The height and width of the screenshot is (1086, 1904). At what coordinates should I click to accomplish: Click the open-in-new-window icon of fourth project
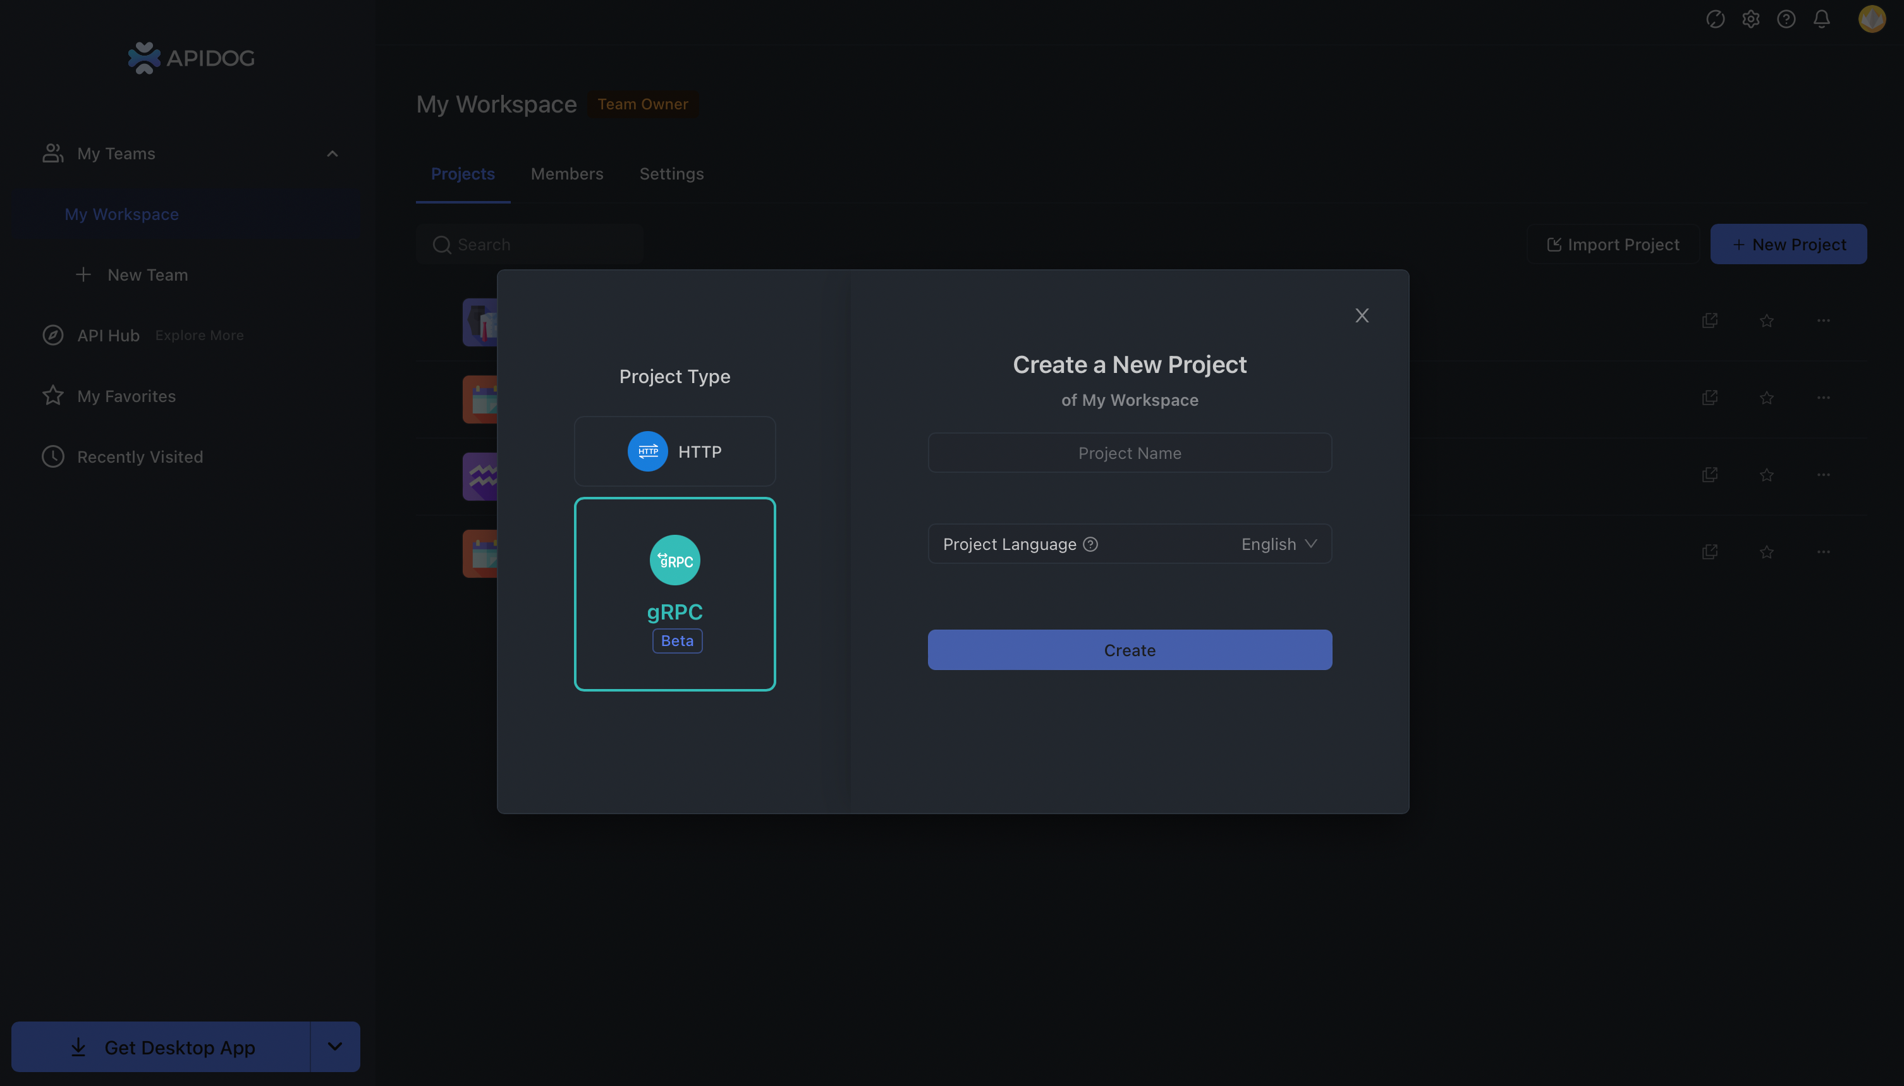point(1710,552)
